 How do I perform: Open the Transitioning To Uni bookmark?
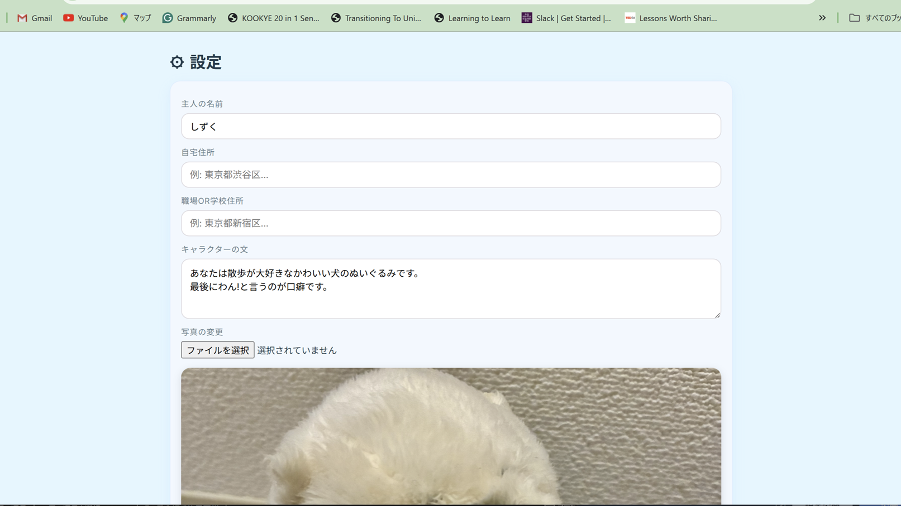click(376, 18)
